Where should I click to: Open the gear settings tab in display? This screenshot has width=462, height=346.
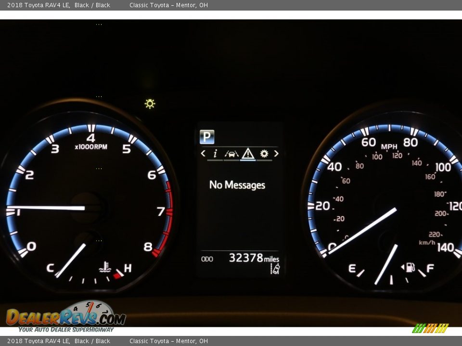pos(264,153)
